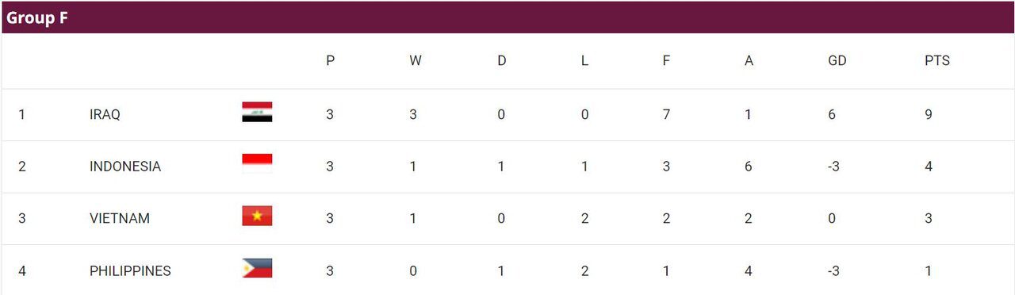Click the F column header
The width and height of the screenshot is (1015, 295).
[666, 60]
